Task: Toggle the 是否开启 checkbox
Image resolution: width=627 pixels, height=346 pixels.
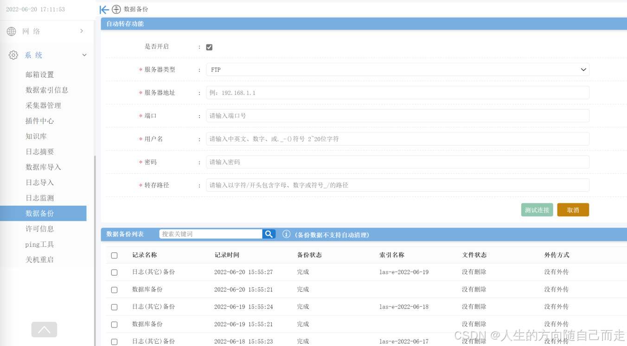Action: [x=209, y=47]
